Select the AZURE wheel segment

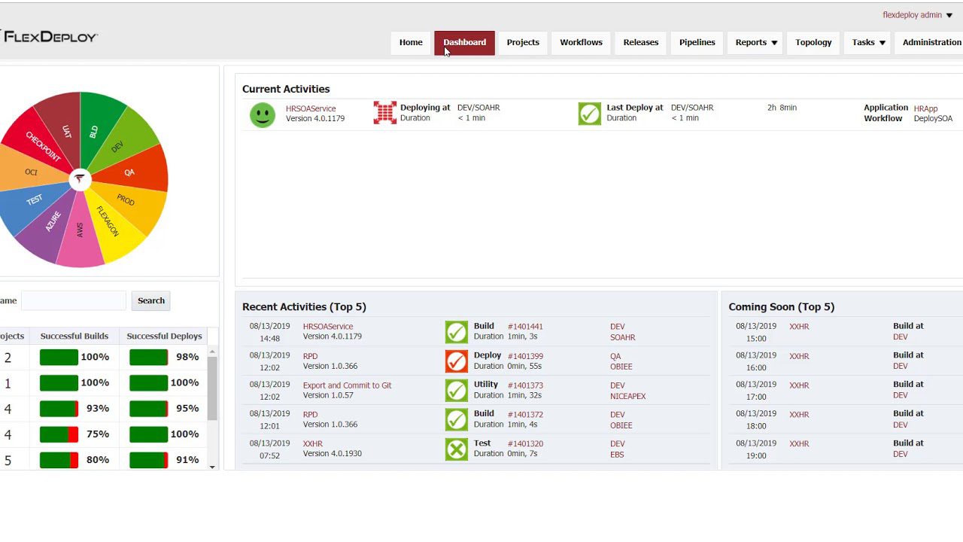tap(51, 223)
